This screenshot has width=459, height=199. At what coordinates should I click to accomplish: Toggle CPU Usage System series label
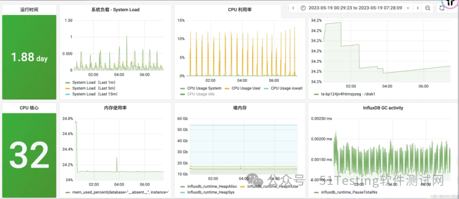204,88
